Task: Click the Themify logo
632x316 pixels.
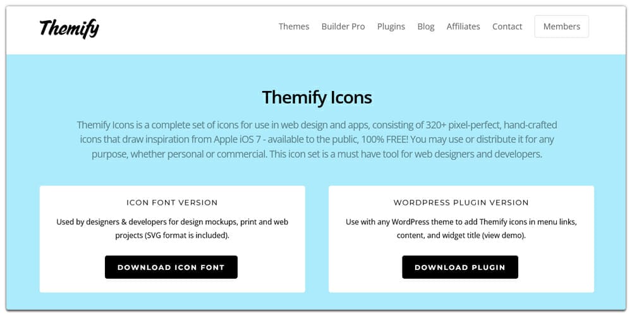Action: (x=70, y=28)
